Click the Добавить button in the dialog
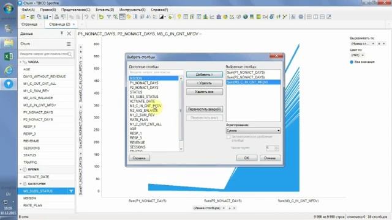The image size is (392, 220). [204, 75]
